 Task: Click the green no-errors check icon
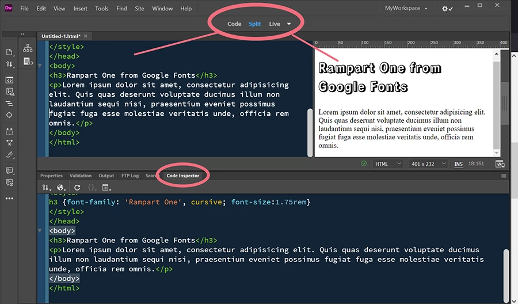tap(364, 164)
